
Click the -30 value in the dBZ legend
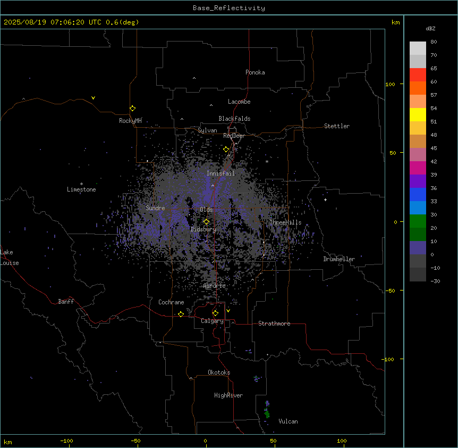(435, 281)
